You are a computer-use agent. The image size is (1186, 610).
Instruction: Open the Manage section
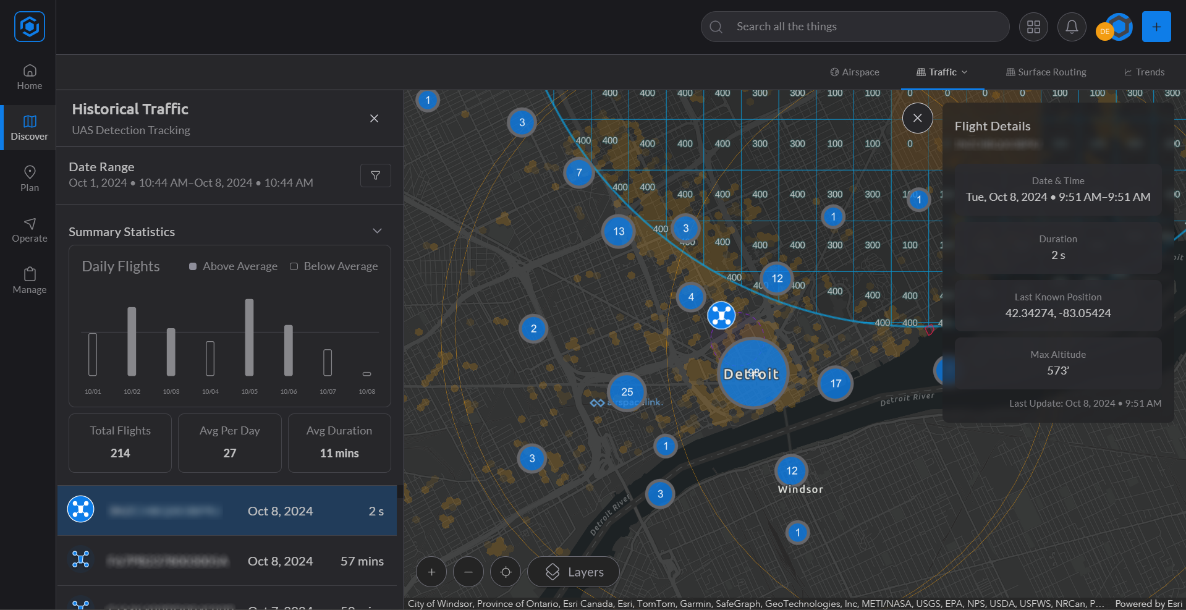click(x=29, y=281)
